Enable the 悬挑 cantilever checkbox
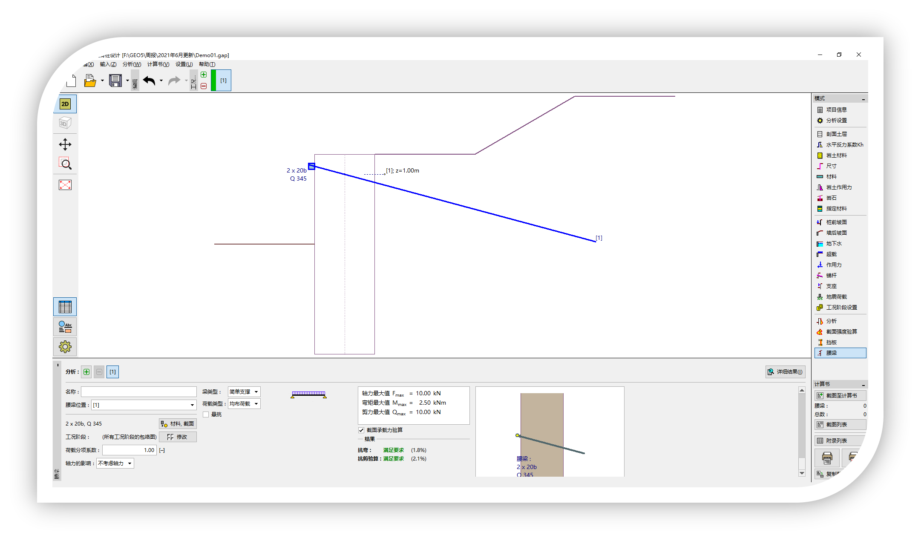The image size is (921, 541). [206, 414]
